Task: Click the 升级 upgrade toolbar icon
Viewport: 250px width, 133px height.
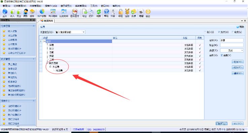Action: [x=113, y=13]
